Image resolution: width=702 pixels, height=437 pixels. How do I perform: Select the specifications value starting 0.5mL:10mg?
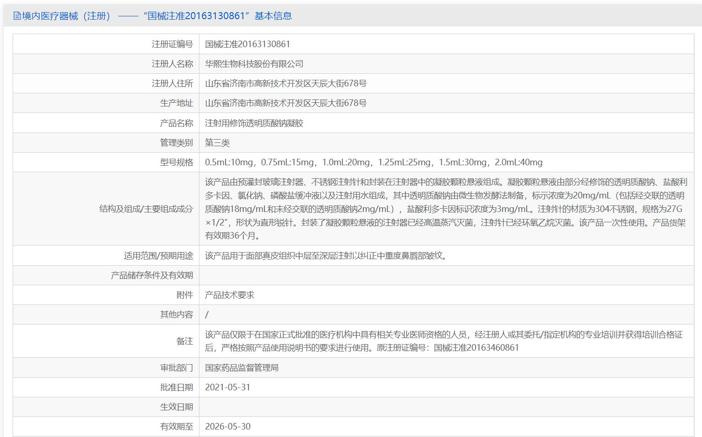[x=374, y=162]
